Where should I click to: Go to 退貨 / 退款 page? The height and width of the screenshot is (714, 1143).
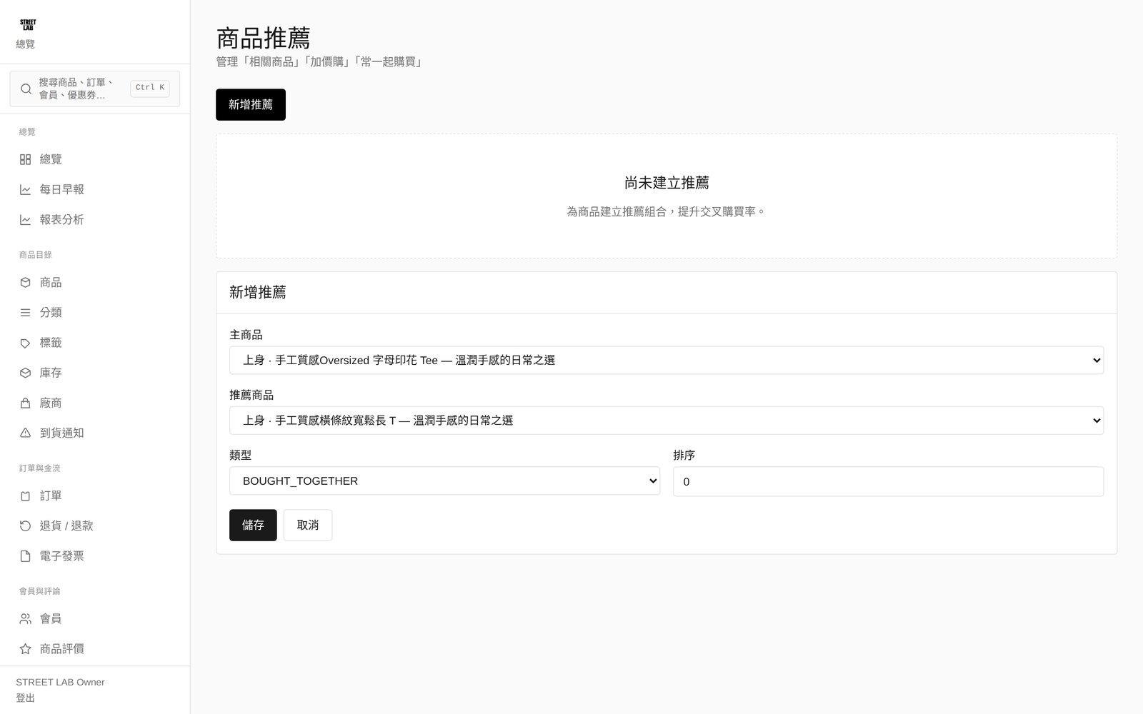point(95,526)
